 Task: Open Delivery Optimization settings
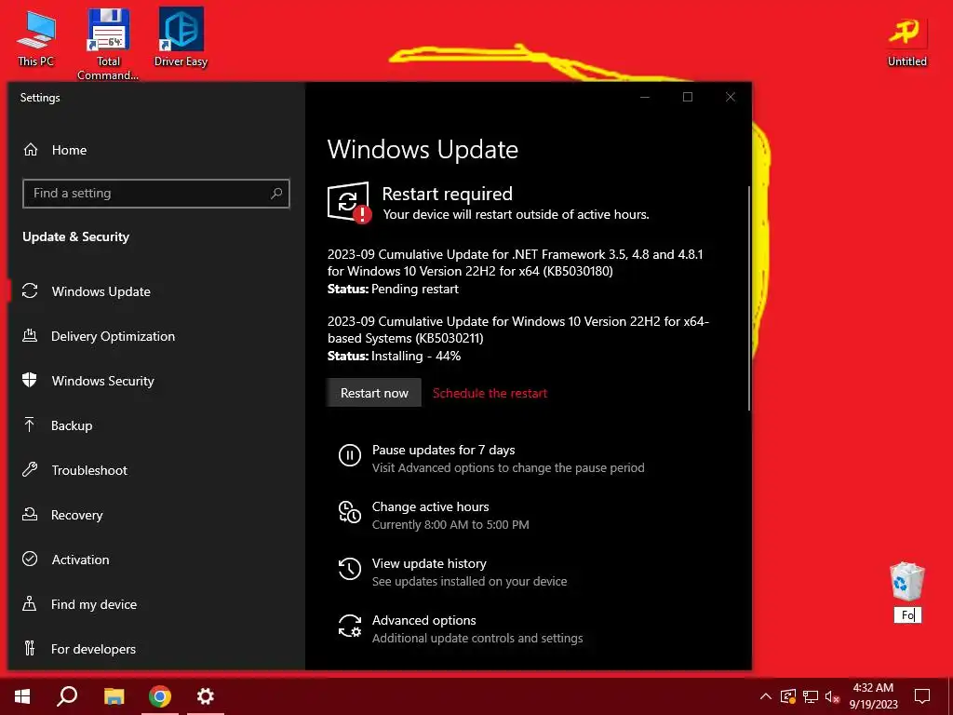coord(156,336)
